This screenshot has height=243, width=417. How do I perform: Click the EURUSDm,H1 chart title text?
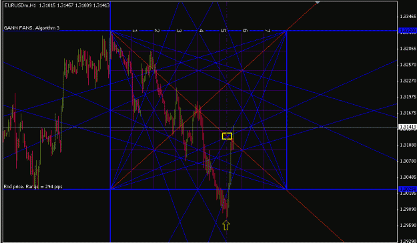click(57, 5)
